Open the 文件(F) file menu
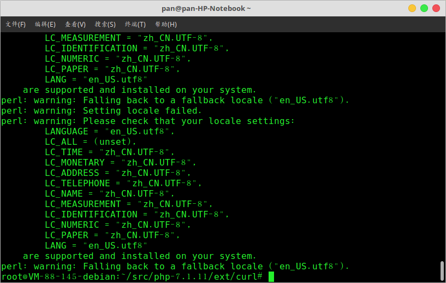 (16, 25)
